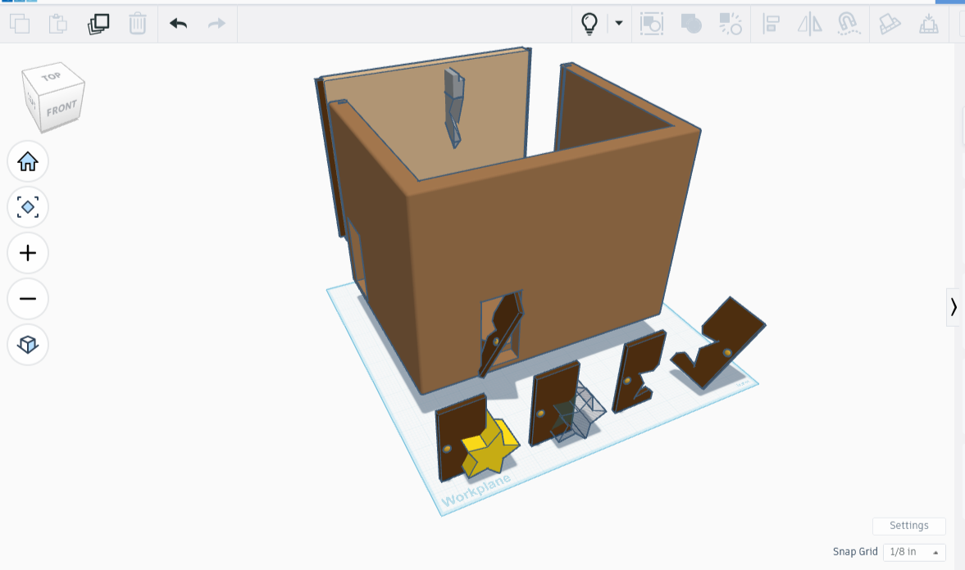Click the Redo arrow icon

point(216,24)
